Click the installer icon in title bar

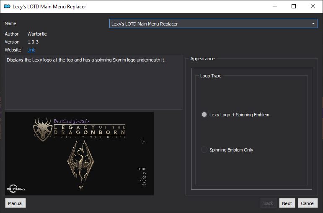(7, 6)
